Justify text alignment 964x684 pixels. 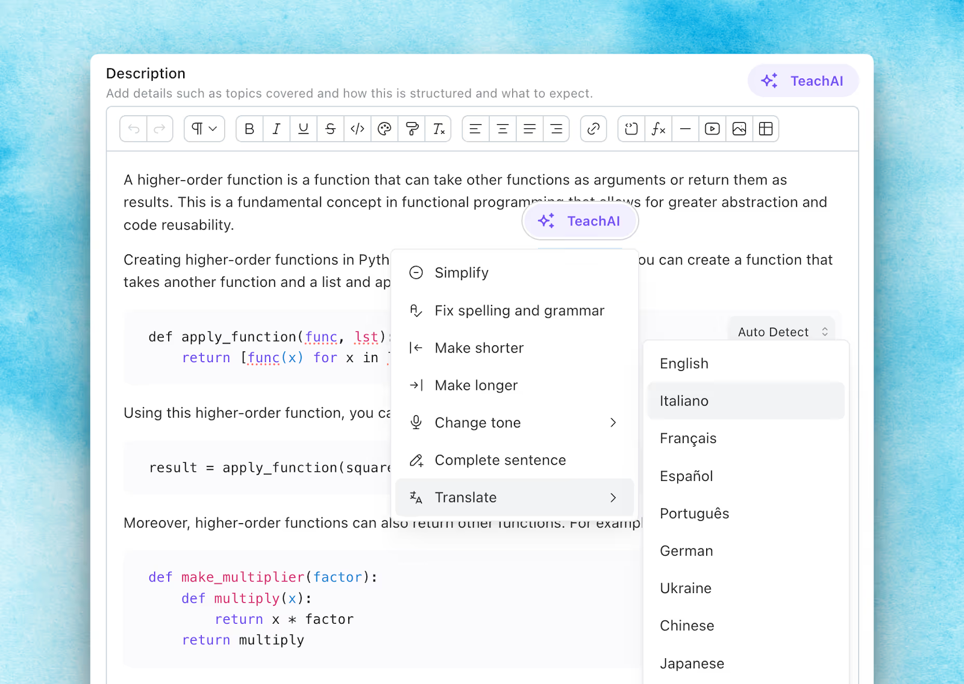click(530, 129)
